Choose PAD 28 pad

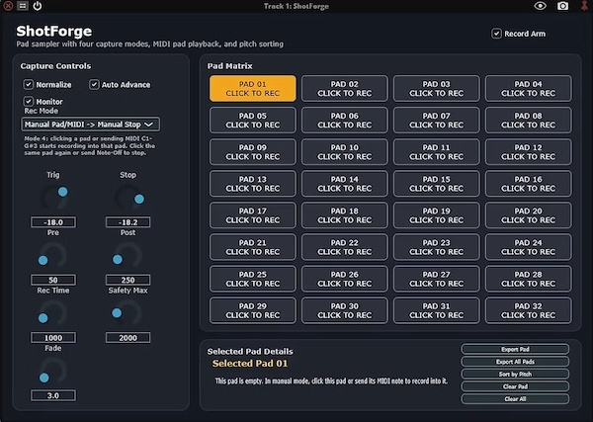(x=529, y=279)
